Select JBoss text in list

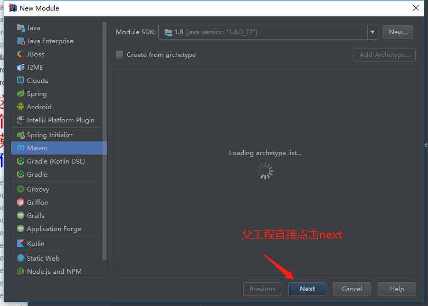coord(35,54)
